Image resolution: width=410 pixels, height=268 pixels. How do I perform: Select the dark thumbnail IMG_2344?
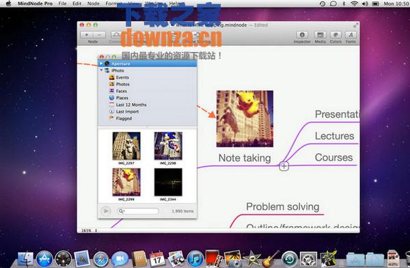pyautogui.click(x=168, y=182)
